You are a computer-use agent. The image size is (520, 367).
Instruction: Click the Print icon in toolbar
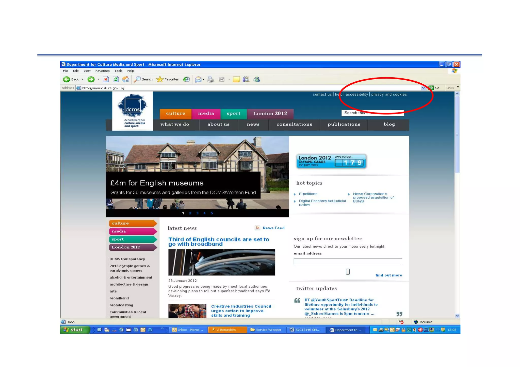[x=210, y=79]
